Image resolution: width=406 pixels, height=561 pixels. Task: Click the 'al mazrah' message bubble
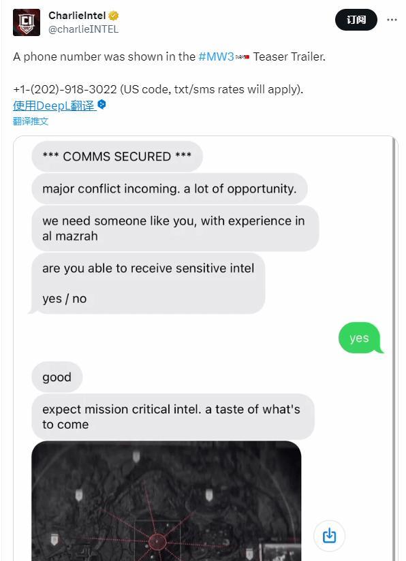tap(175, 228)
